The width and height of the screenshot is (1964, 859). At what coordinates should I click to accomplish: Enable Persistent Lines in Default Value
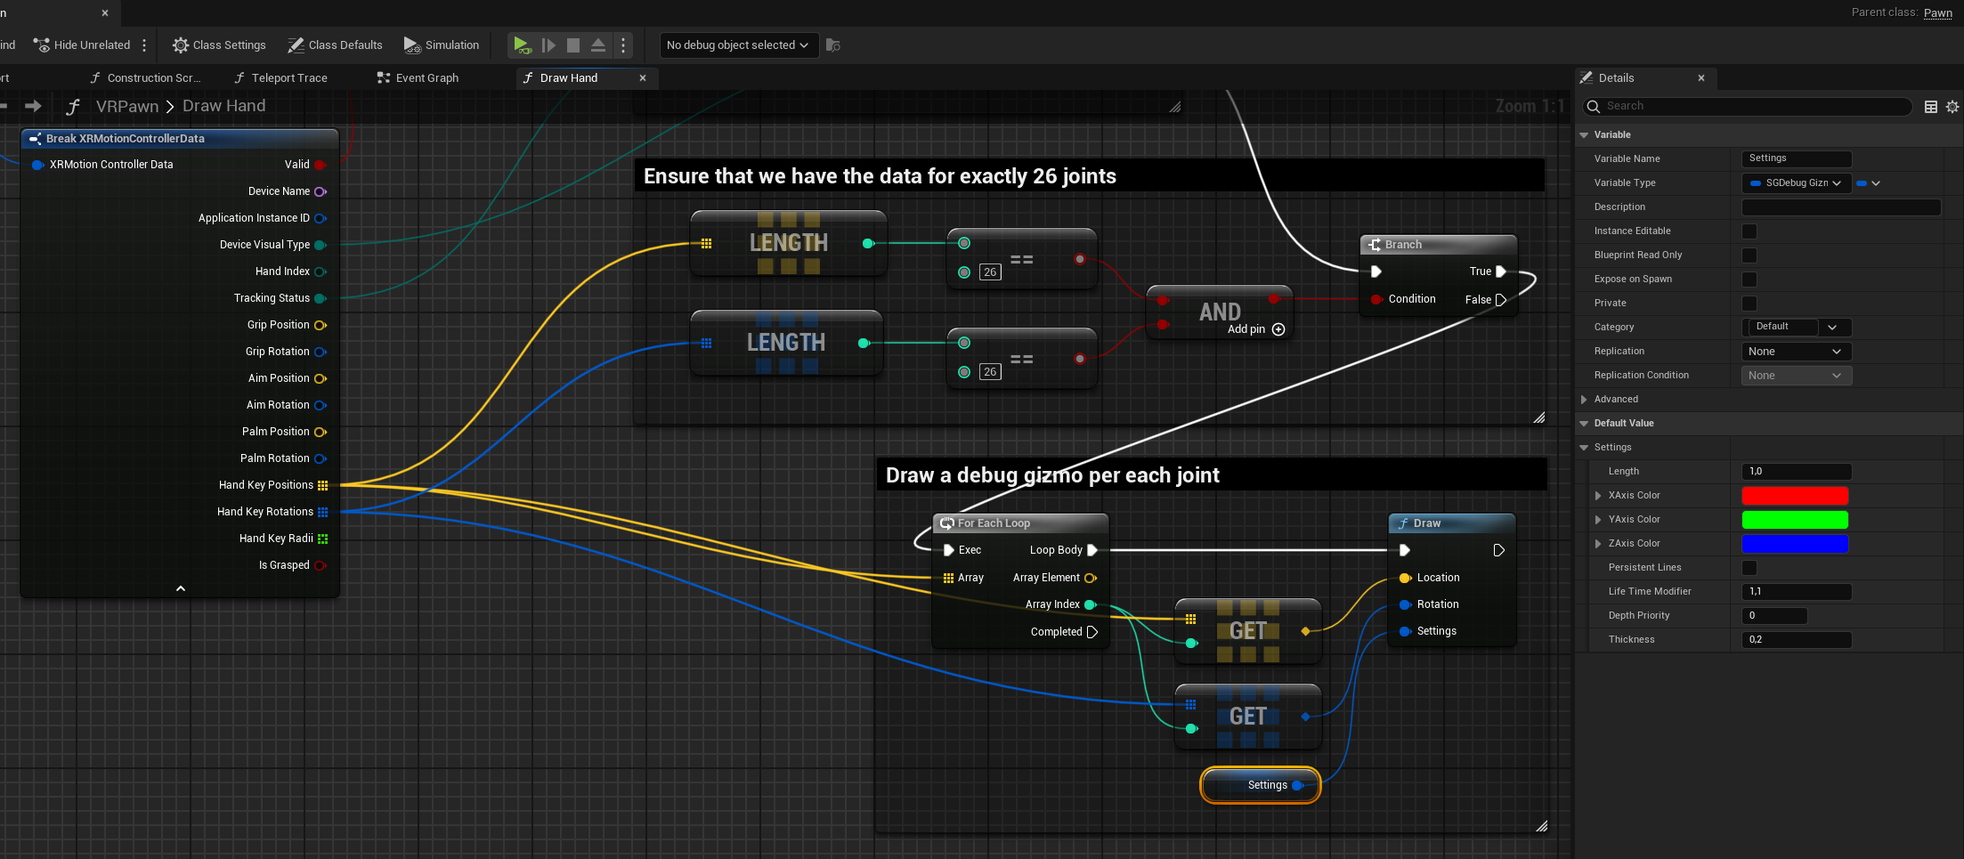point(1749,567)
